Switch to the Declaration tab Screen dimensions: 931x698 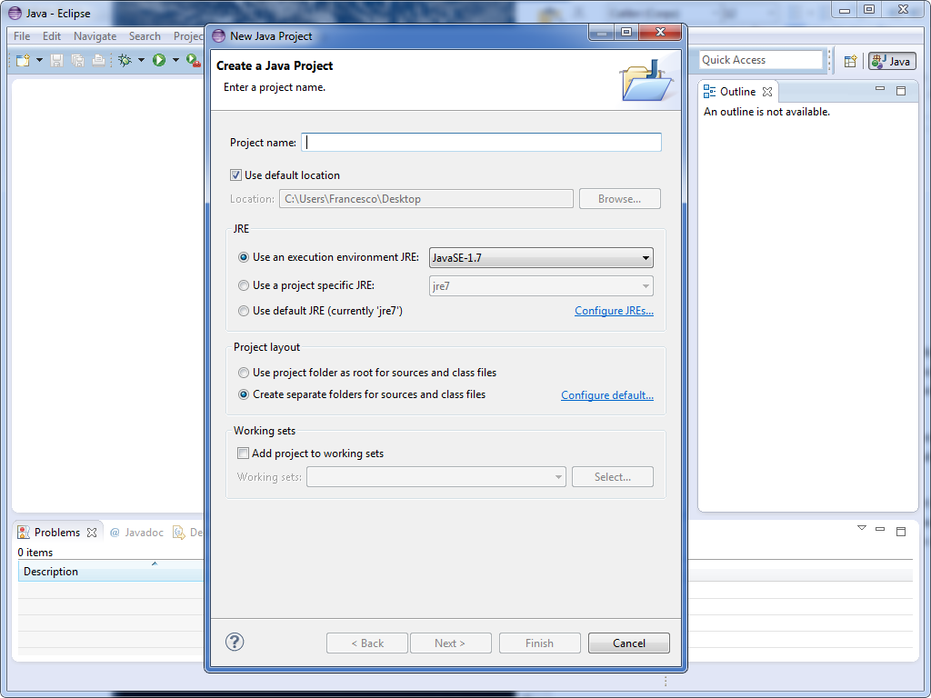tap(187, 533)
